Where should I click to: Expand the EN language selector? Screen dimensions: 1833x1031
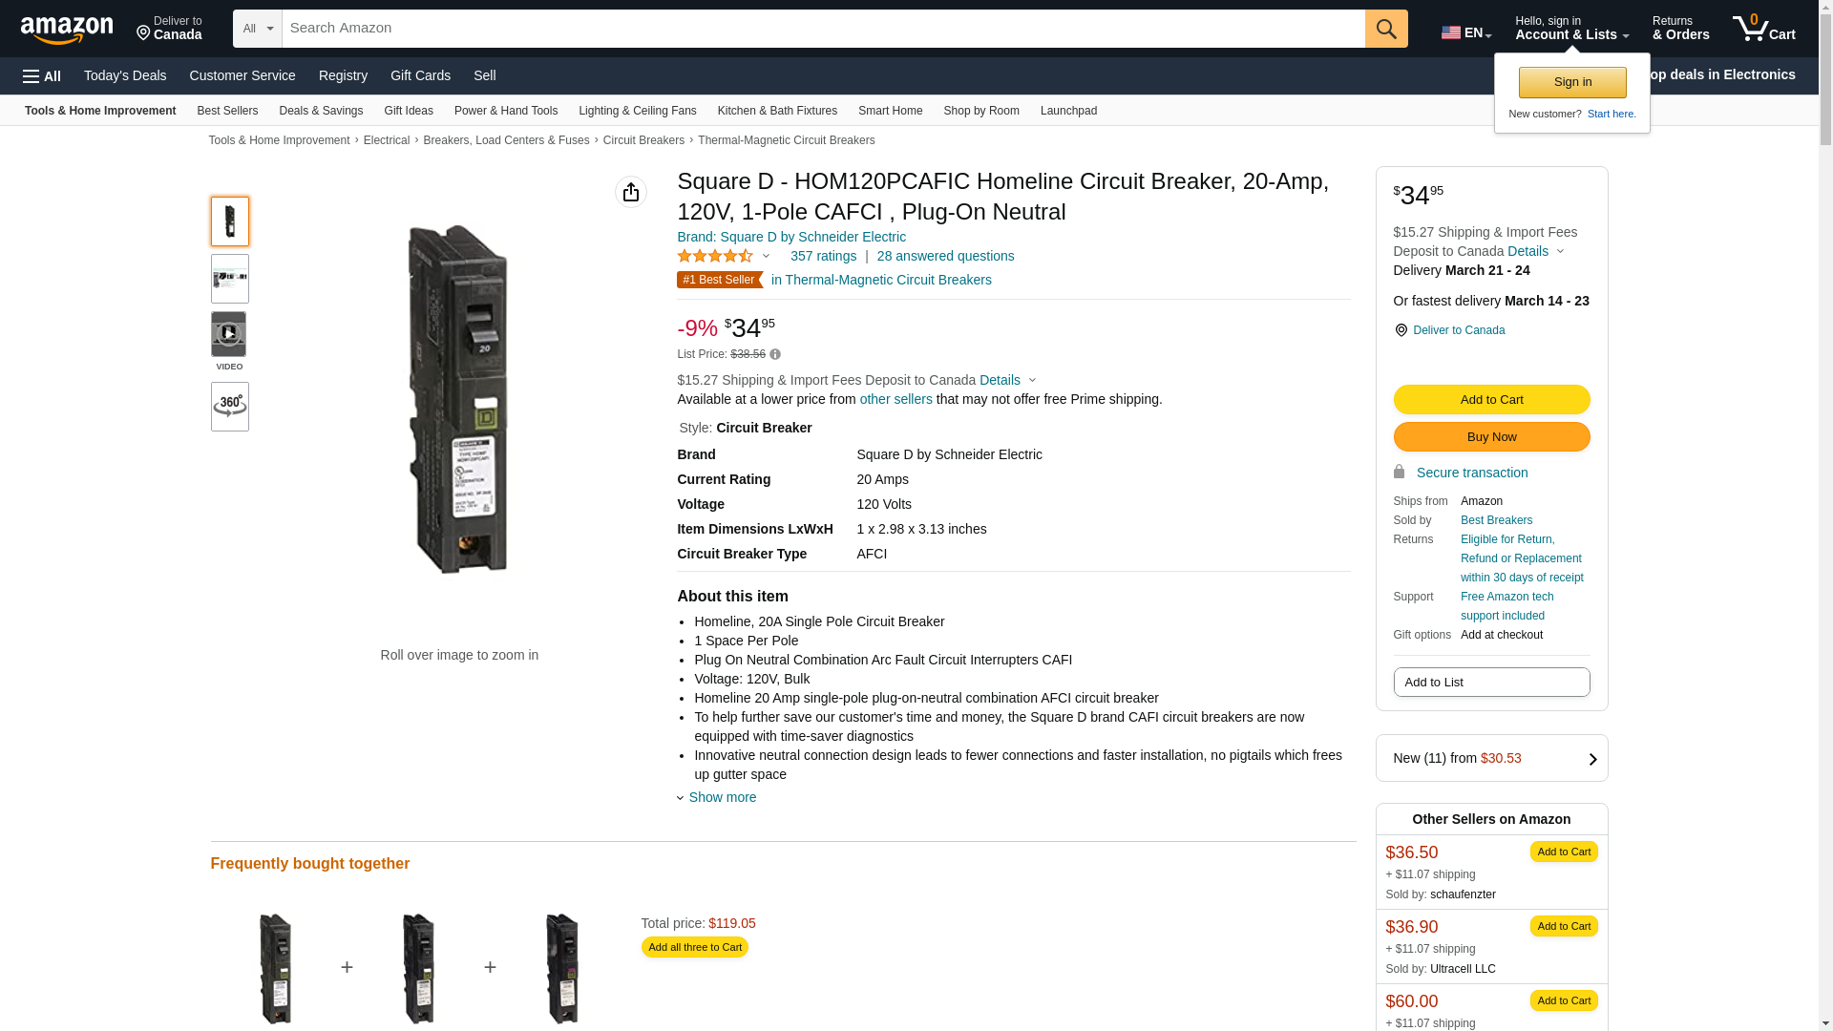(1466, 32)
